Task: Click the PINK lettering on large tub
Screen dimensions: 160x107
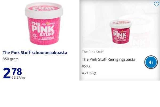Action: (43, 29)
